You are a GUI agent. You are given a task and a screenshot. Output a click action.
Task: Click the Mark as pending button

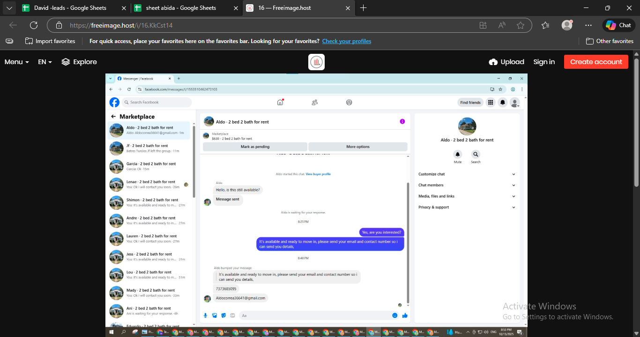pyautogui.click(x=255, y=147)
